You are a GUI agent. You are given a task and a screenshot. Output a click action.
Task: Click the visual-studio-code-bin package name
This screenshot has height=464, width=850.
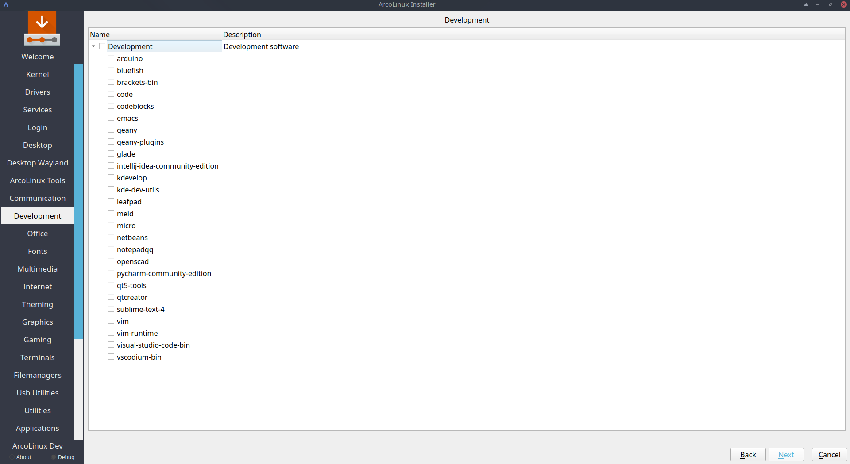point(153,345)
